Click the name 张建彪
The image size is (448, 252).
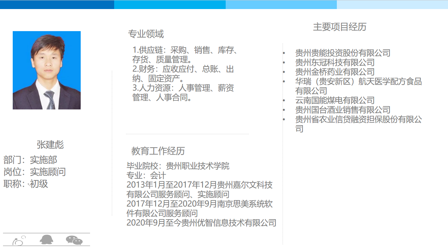(x=50, y=145)
